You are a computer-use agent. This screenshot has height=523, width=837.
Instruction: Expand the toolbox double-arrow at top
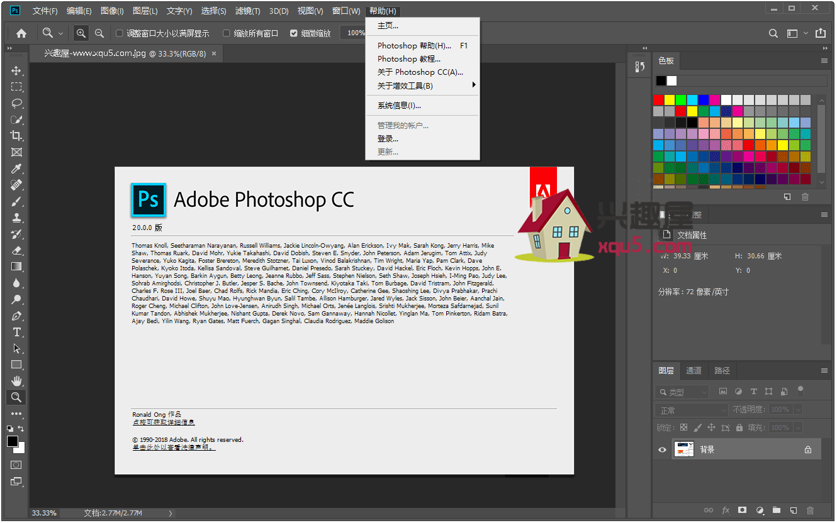9,48
